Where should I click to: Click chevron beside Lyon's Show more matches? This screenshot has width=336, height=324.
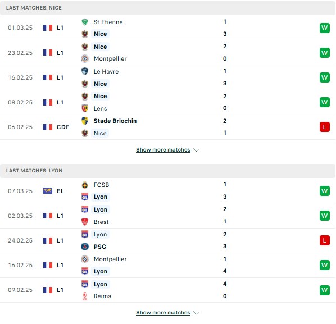pyautogui.click(x=196, y=313)
